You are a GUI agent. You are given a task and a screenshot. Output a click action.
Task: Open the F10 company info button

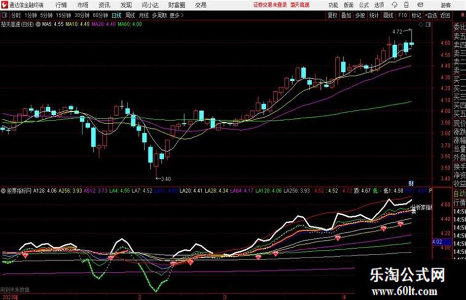[402, 15]
